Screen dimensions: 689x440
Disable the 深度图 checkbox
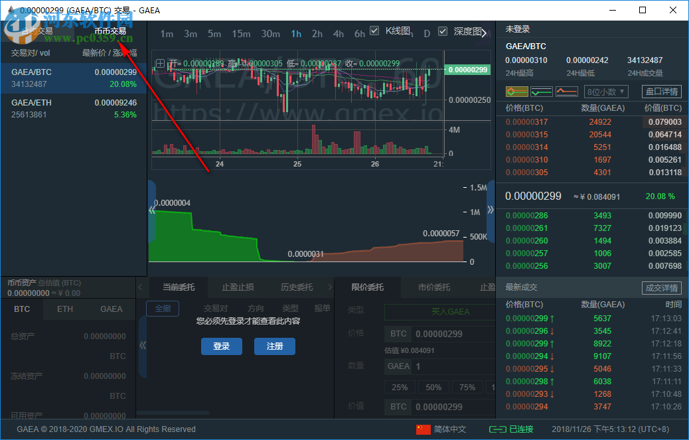[443, 33]
